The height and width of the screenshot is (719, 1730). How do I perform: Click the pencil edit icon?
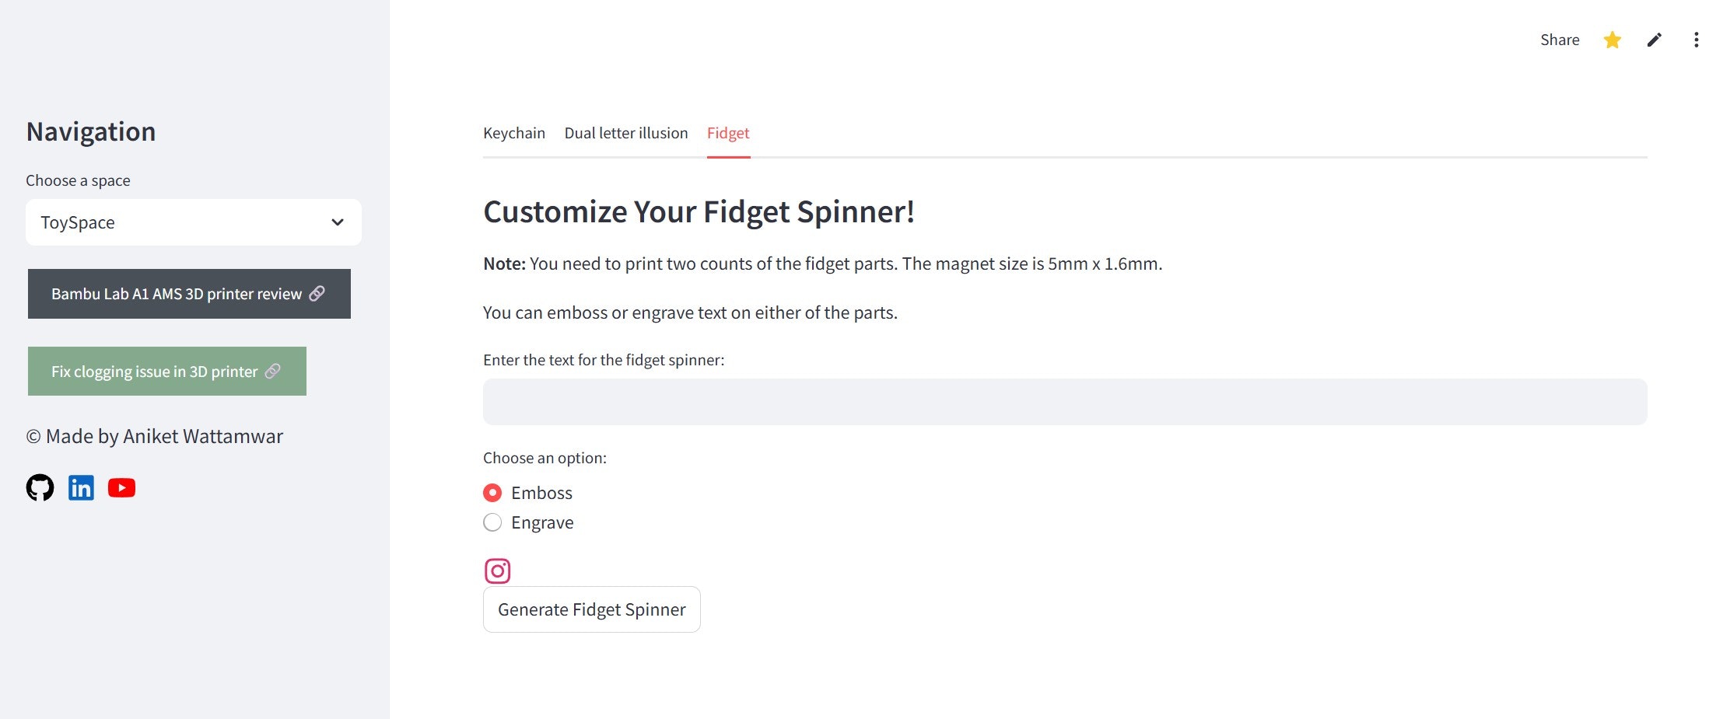coord(1654,40)
